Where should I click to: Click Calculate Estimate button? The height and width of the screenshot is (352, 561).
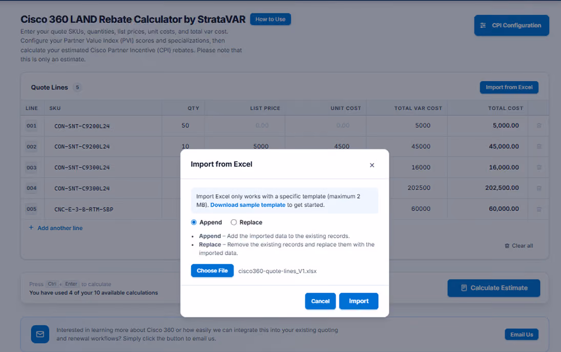tap(493, 288)
